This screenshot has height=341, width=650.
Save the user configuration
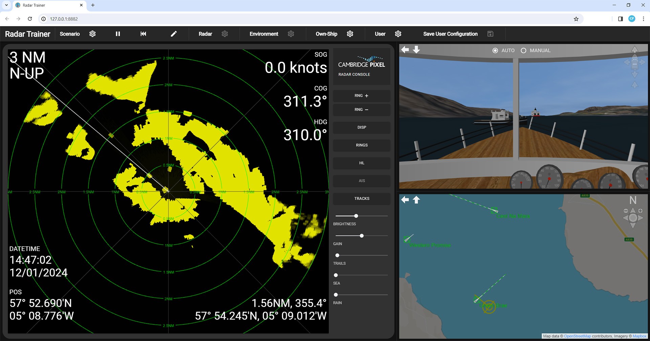coord(491,34)
